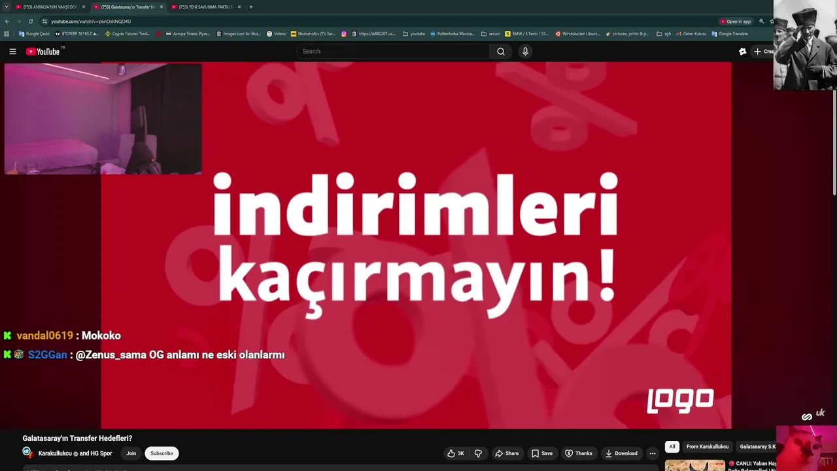Expand the sgh bookmarks folder

[x=664, y=33]
